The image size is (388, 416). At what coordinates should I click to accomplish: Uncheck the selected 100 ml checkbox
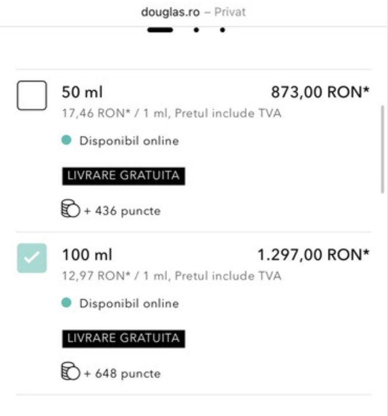click(31, 258)
